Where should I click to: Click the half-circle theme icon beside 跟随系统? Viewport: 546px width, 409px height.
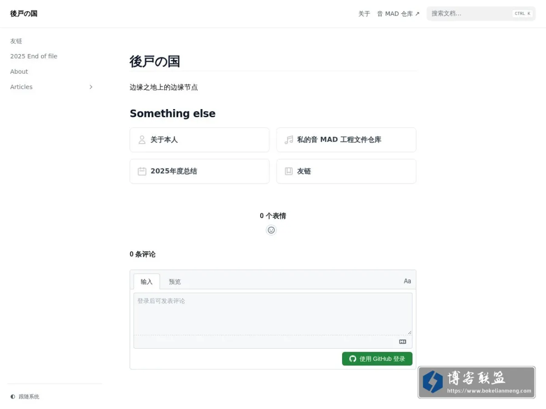13,397
